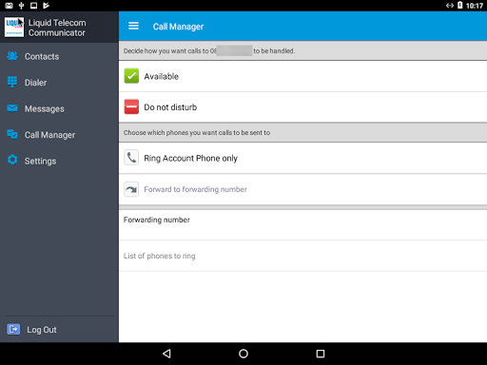Enable Do not disturb red icon
487x365 pixels.
131,106
